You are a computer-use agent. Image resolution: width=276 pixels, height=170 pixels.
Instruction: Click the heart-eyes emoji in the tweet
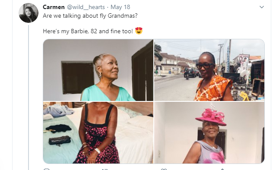coord(139,31)
